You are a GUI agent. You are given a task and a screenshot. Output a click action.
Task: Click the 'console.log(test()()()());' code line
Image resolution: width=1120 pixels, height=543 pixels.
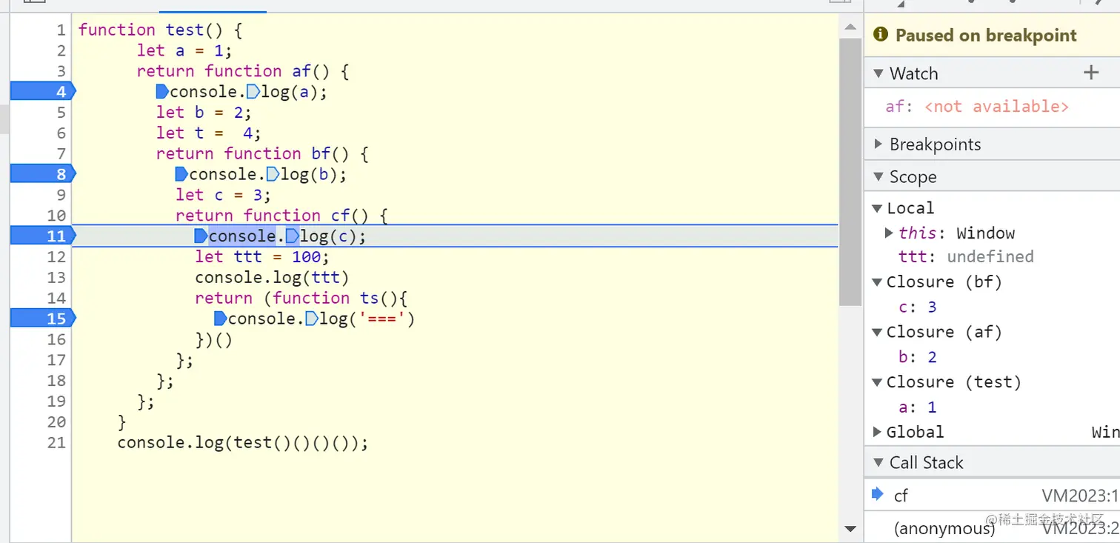(243, 443)
